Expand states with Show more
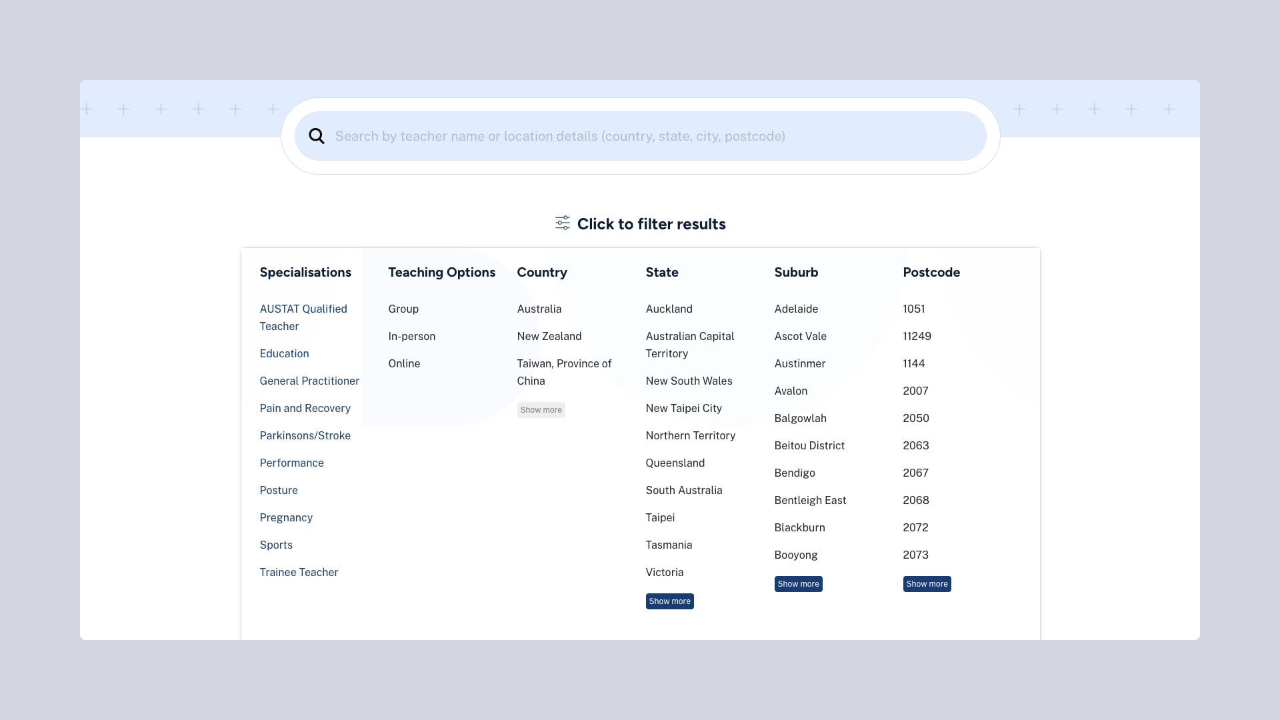This screenshot has width=1280, height=720. pos(670,601)
